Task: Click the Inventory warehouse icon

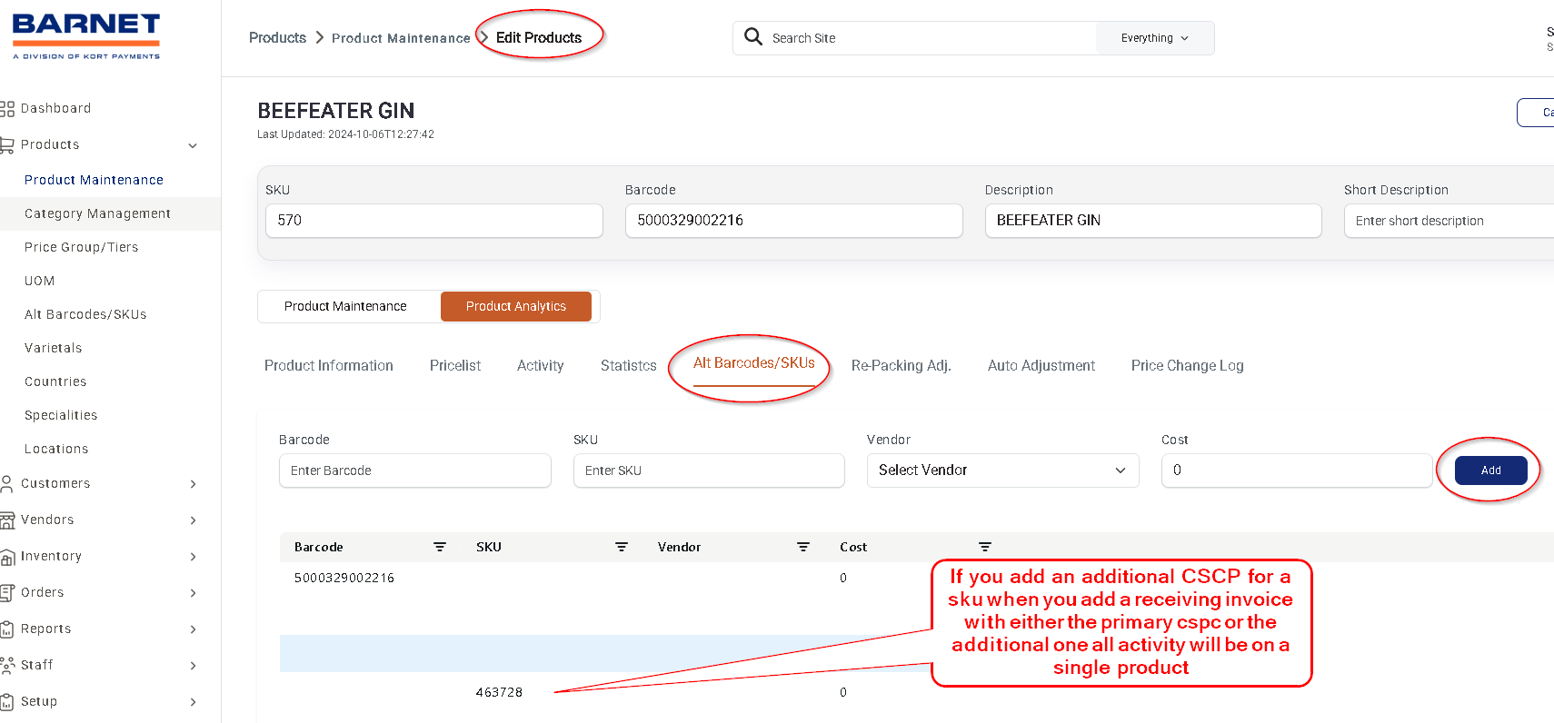Action: tap(7, 557)
